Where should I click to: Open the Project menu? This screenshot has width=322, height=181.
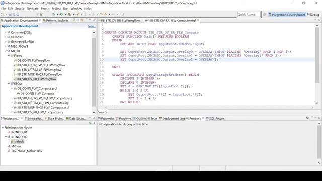click(x=56, y=9)
